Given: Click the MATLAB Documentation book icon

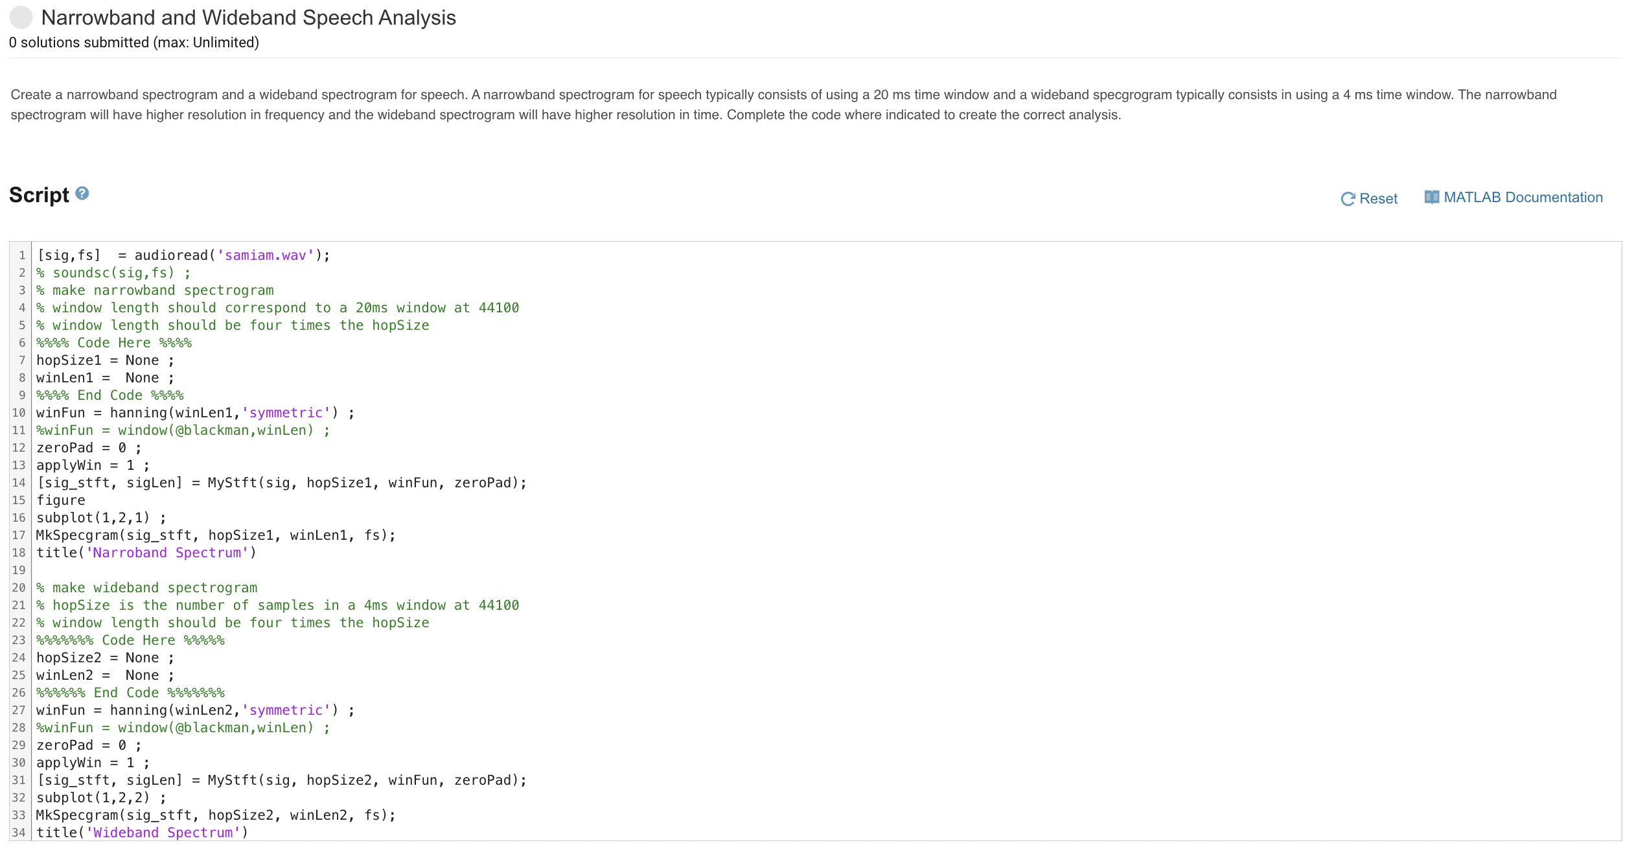Looking at the screenshot, I should coord(1431,197).
